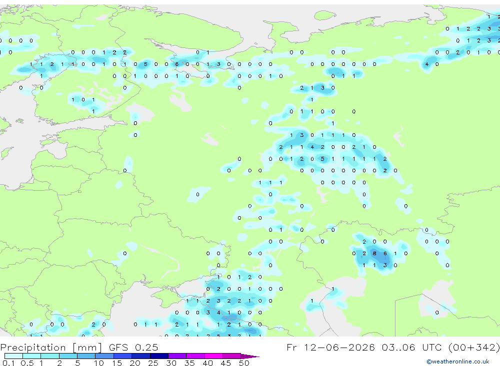Image resolution: width=500 pixels, height=366 pixels.
Task: Pick the legend swatch between 15 and 20
Action: pos(122,356)
